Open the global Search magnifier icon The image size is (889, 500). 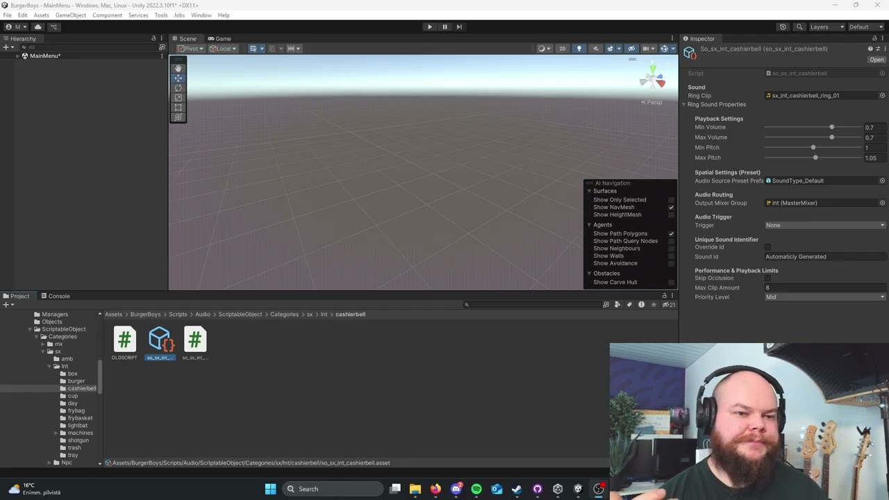pos(799,27)
